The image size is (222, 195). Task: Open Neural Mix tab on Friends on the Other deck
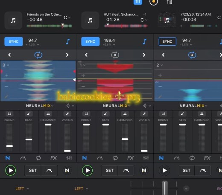pos(8,158)
